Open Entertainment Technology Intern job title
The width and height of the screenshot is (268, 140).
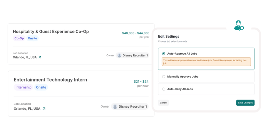point(50,80)
